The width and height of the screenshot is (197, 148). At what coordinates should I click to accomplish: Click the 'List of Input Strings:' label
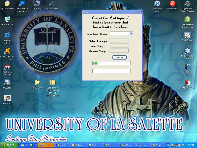(x=97, y=34)
